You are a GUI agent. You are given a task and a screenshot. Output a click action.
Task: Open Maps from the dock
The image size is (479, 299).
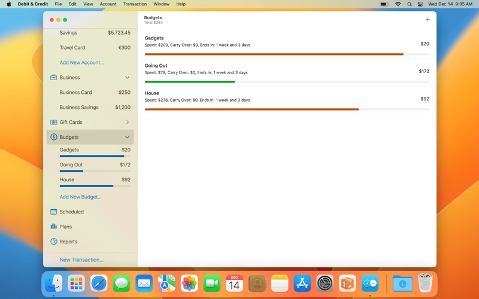(x=166, y=283)
